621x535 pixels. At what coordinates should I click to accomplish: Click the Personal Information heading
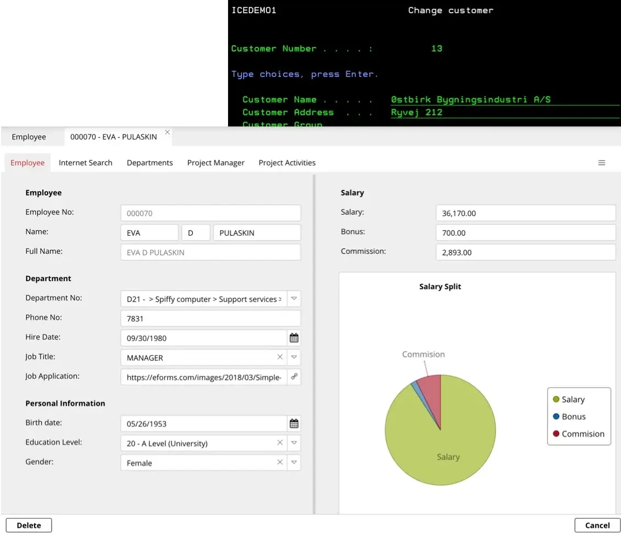coord(65,403)
